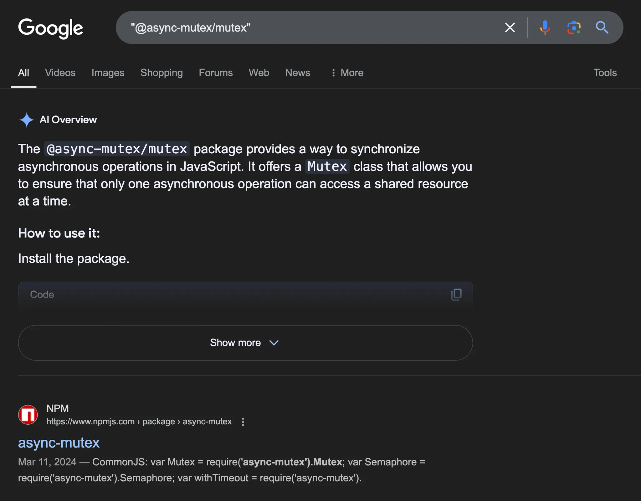Submit search with magnifying glass icon

[602, 28]
